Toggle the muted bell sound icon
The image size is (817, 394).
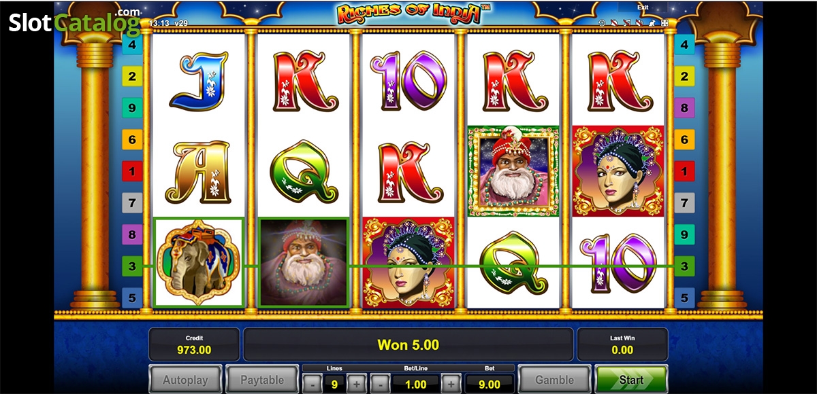[x=614, y=23]
